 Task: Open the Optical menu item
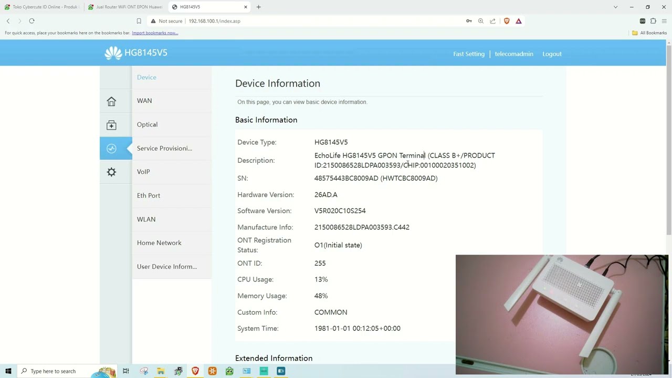(x=147, y=124)
